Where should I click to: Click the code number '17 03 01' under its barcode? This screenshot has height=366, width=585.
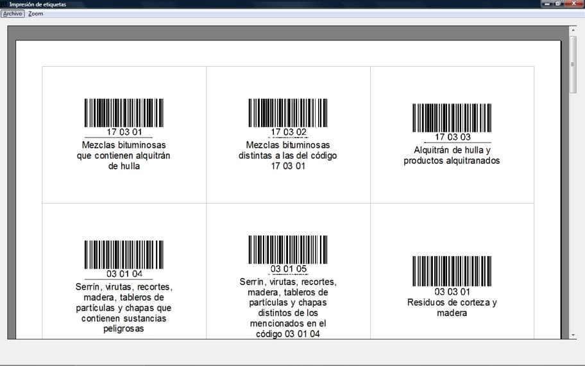click(x=124, y=132)
